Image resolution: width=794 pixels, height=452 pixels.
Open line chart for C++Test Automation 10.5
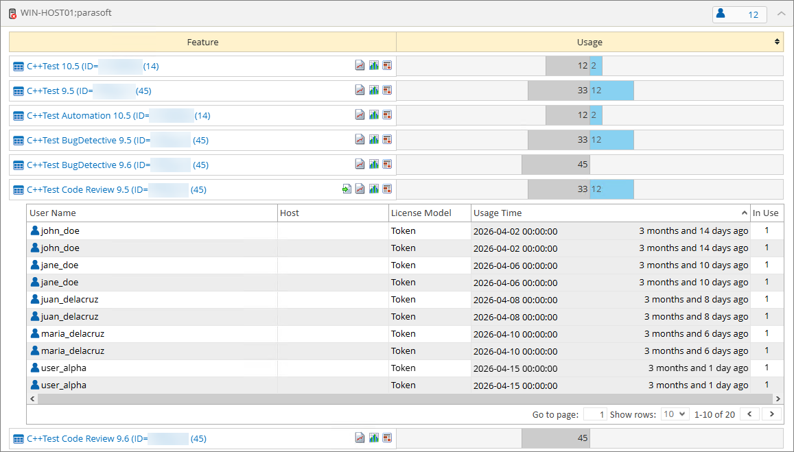click(x=360, y=115)
